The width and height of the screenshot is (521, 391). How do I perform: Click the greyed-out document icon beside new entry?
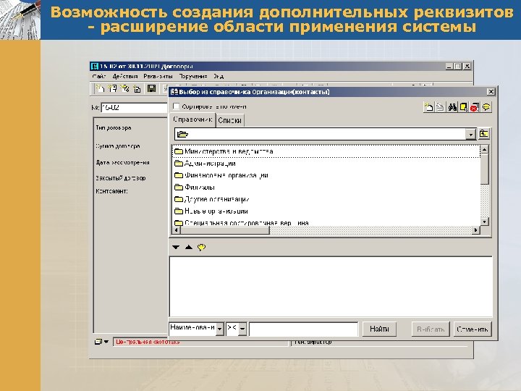point(440,107)
